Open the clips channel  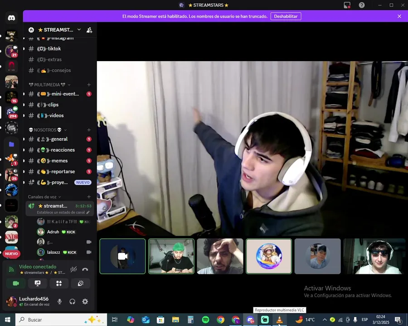(59, 105)
